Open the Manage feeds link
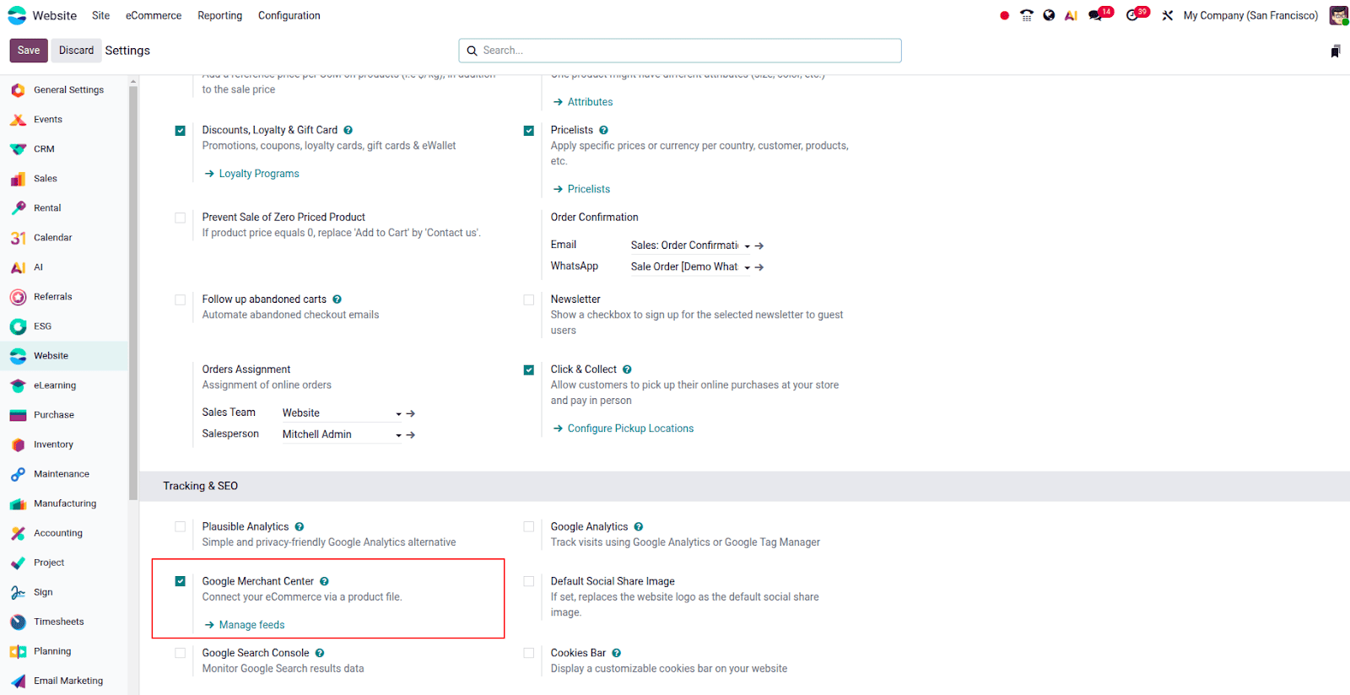1350x695 pixels. [x=251, y=625]
